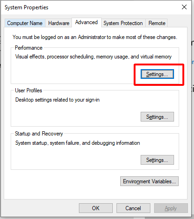Close the System Properties dialog
The image size is (194, 219).
click(x=184, y=7)
